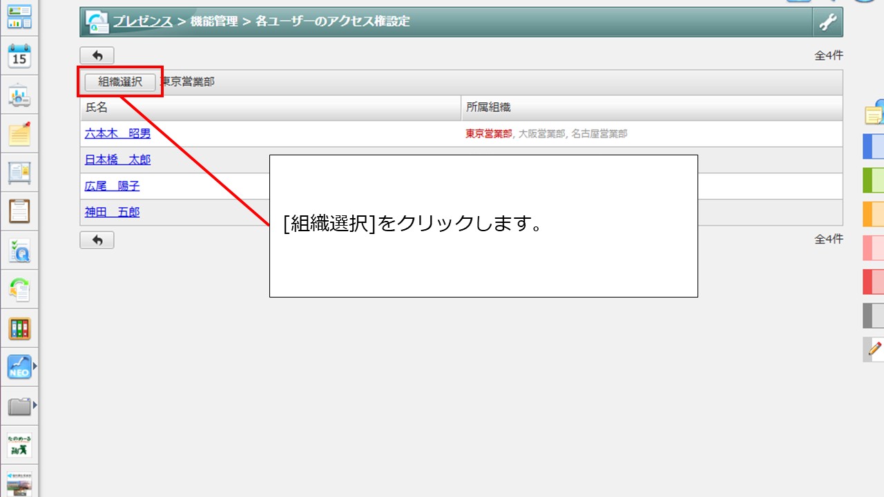Image resolution: width=884 pixels, height=497 pixels.
Task: Select the orange color tab on right edge
Action: coord(874,214)
